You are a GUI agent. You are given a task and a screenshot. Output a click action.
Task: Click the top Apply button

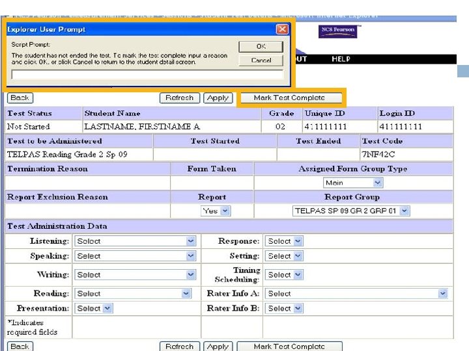pyautogui.click(x=218, y=98)
